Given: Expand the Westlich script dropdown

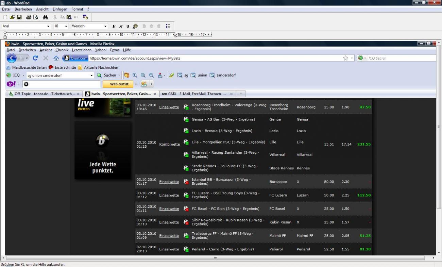Looking at the screenshot, I should [105, 26].
